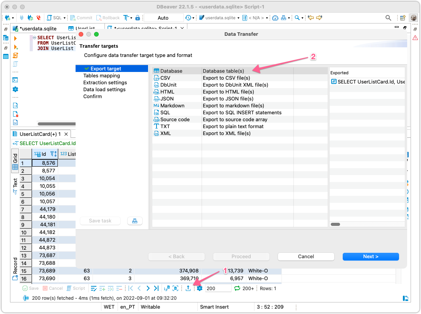Choose the Database export target row
Image resolution: width=421 pixels, height=314 pixels.
[240, 71]
